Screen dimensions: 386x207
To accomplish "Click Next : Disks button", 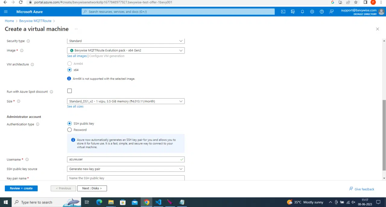I will click(92, 188).
